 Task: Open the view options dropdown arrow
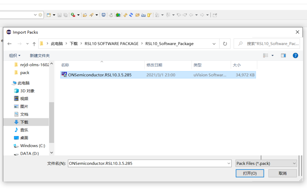click(x=273, y=55)
